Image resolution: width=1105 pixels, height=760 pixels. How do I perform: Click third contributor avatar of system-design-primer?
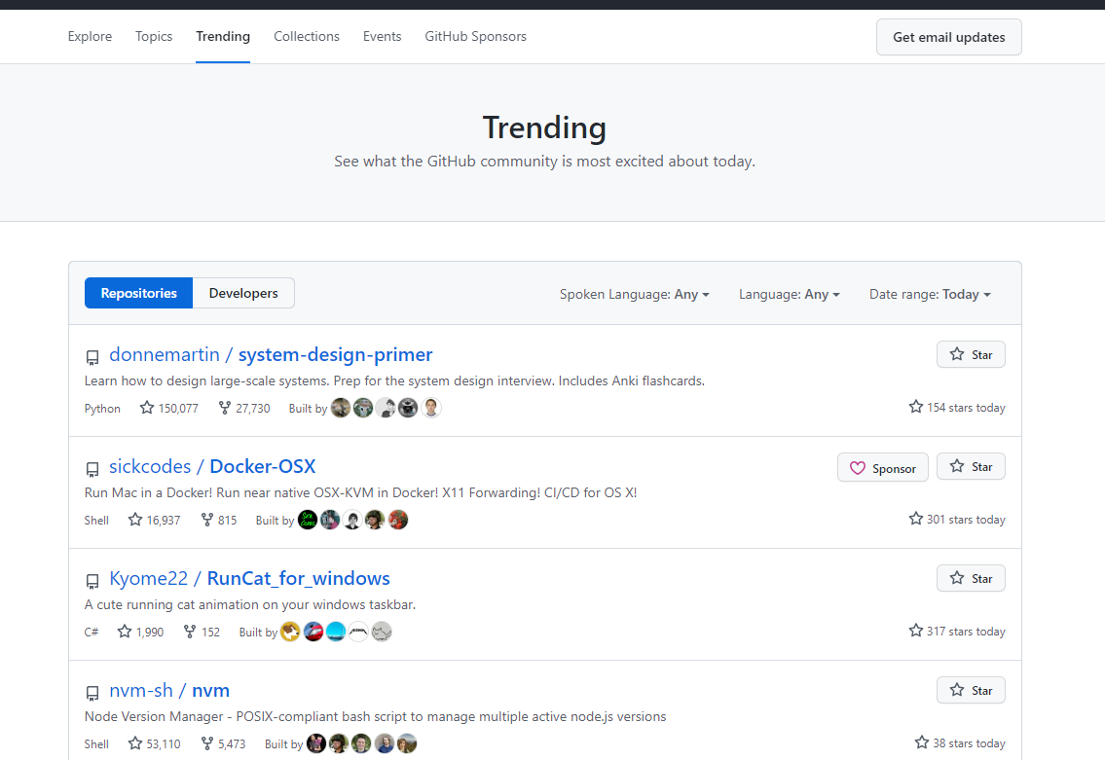[386, 408]
